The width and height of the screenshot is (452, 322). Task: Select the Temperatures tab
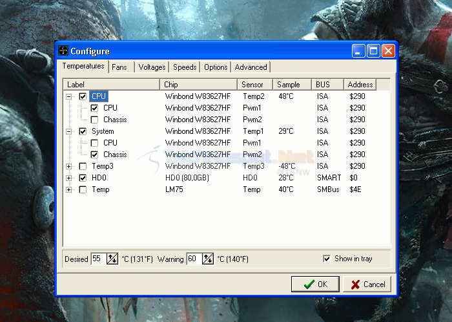tap(83, 66)
